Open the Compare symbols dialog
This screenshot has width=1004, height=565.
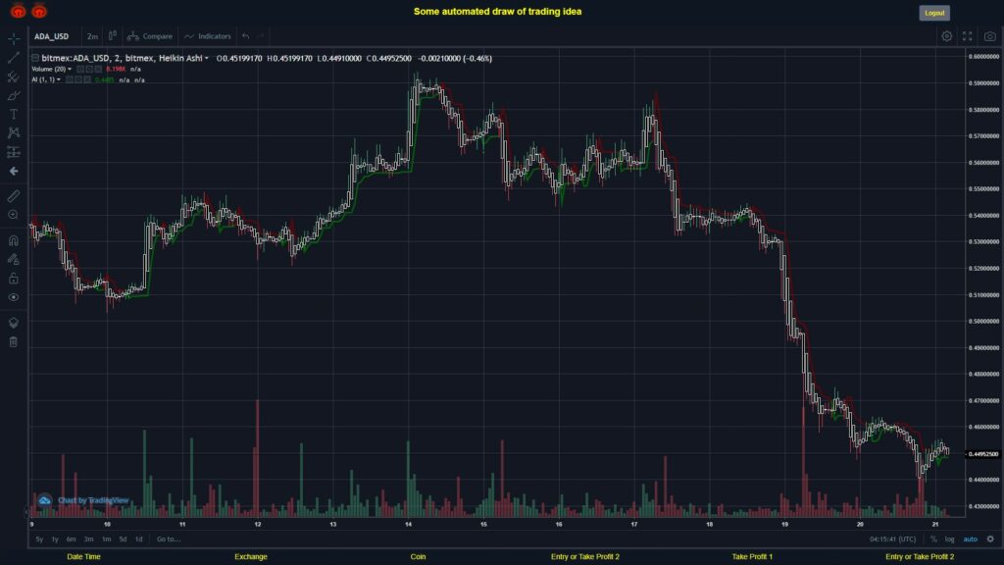point(150,36)
